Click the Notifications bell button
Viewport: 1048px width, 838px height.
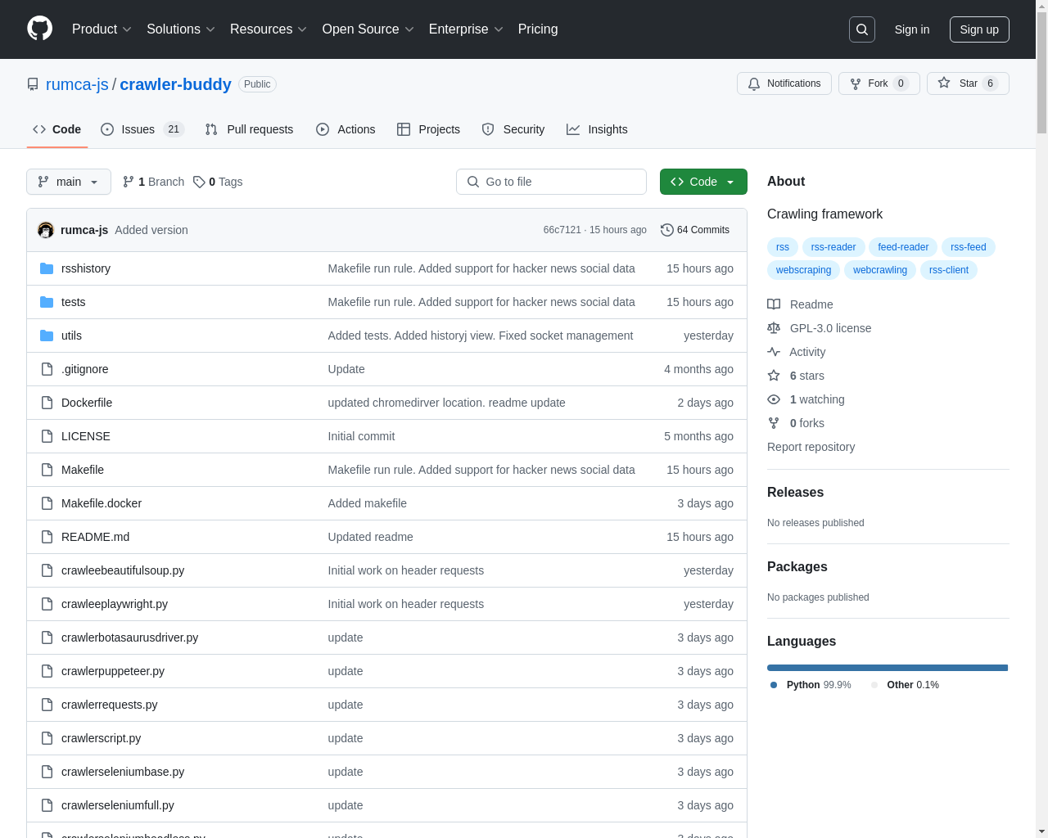click(784, 83)
